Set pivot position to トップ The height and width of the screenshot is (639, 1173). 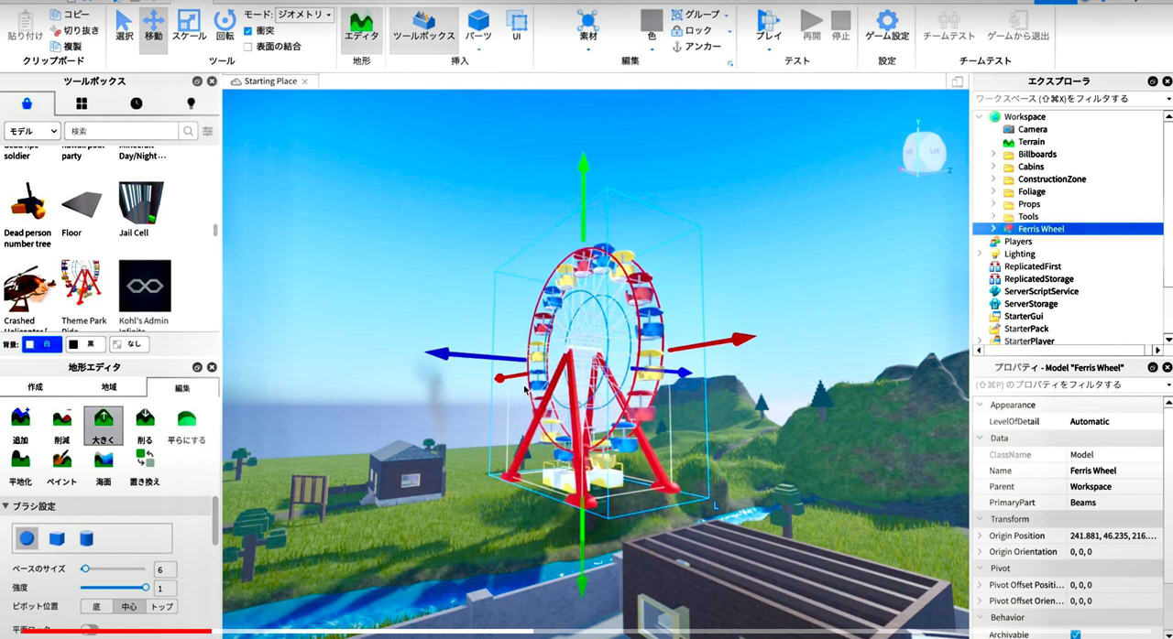(161, 607)
